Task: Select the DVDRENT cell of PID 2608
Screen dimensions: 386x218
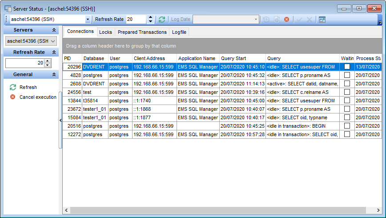Action: (x=95, y=84)
